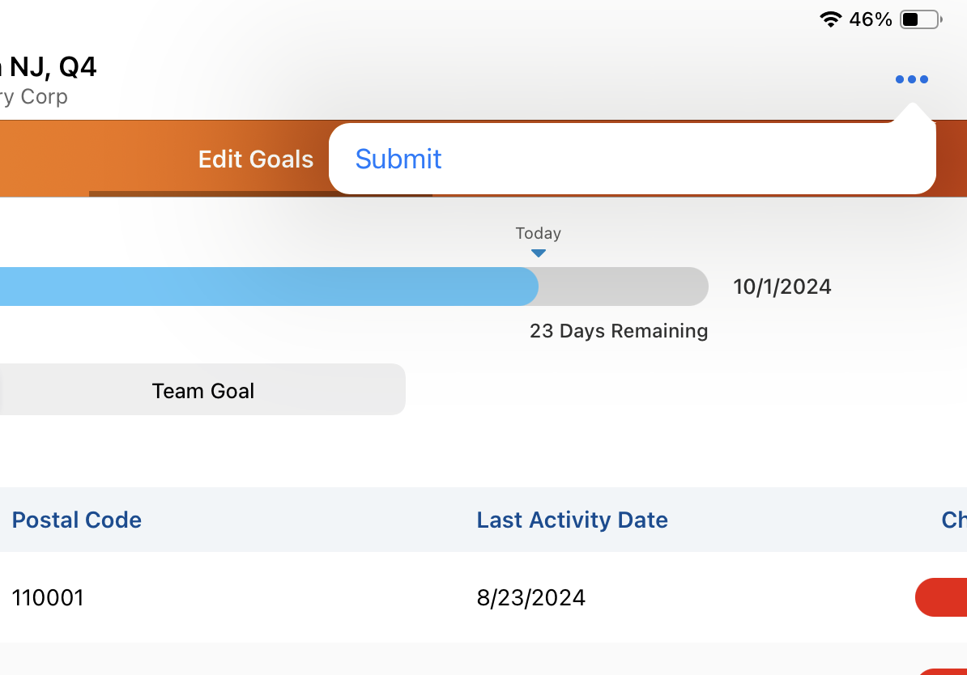Image resolution: width=967 pixels, height=675 pixels.
Task: Switch to the Edit Goals tab
Action: [x=256, y=159]
